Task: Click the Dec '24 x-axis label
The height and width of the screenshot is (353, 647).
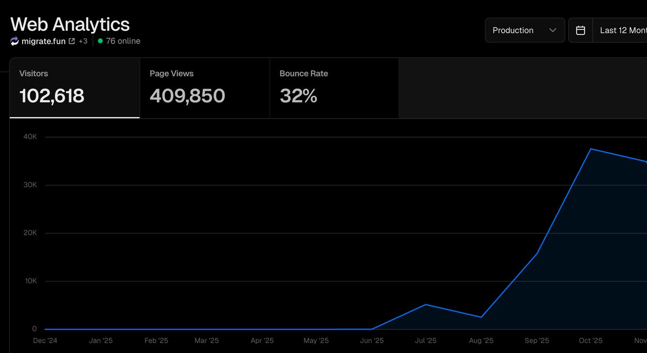Action: click(45, 341)
